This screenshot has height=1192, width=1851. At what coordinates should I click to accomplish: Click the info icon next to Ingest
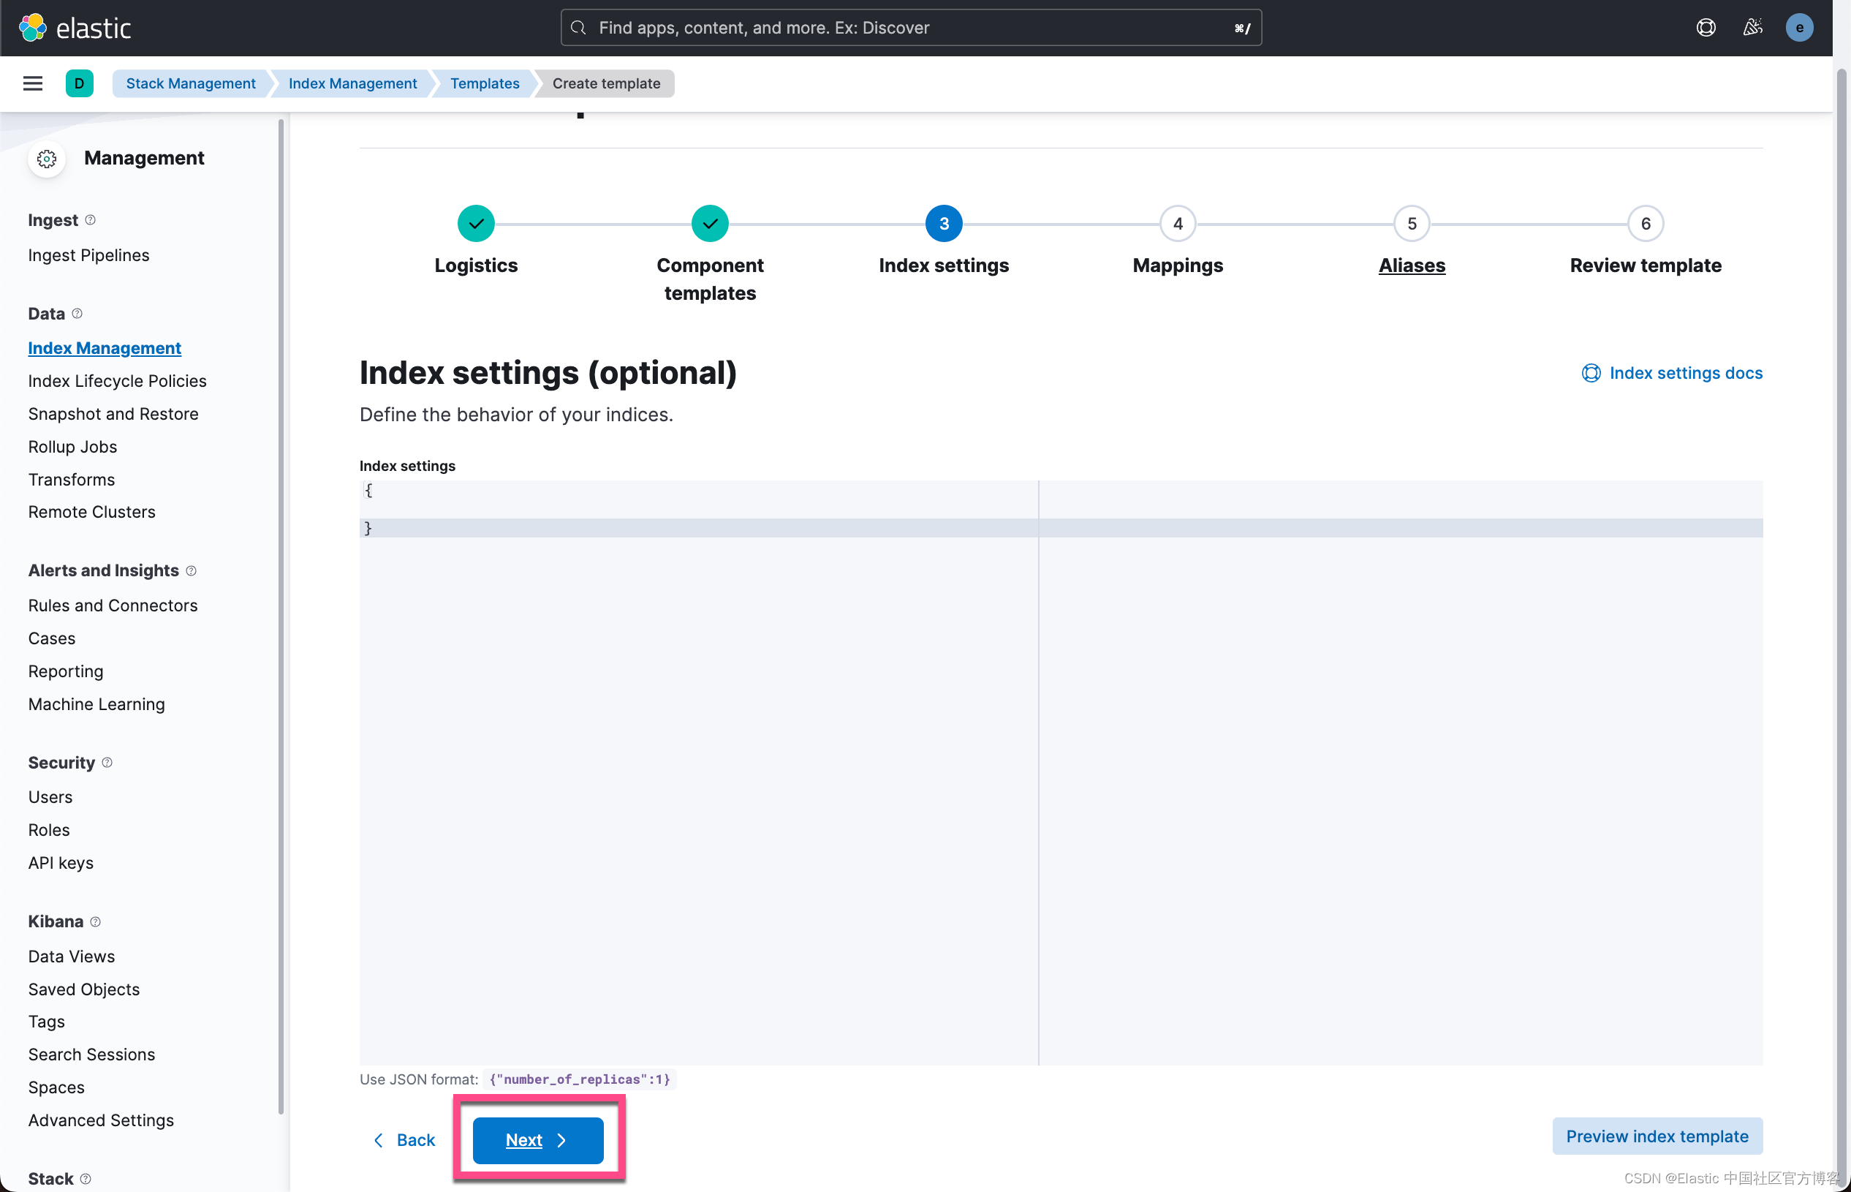click(91, 221)
